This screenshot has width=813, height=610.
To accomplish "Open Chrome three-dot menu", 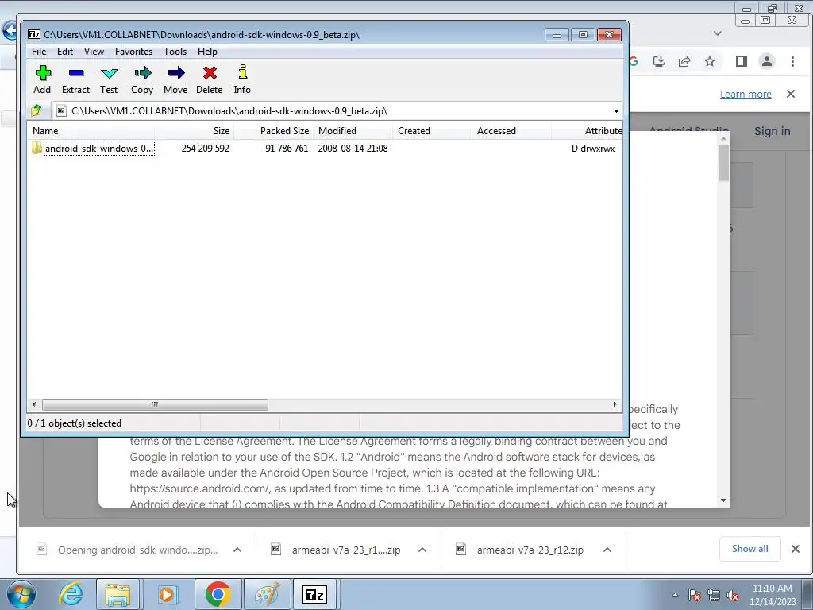I will click(793, 62).
